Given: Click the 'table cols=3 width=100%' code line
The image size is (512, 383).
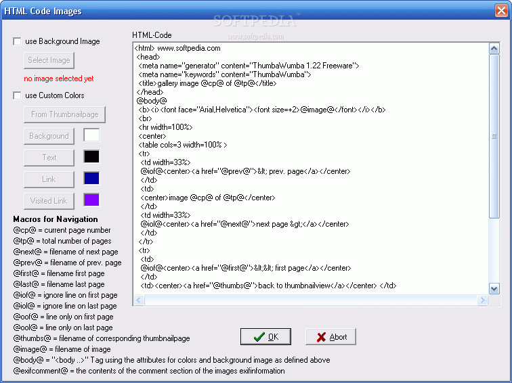Looking at the screenshot, I should point(183,145).
